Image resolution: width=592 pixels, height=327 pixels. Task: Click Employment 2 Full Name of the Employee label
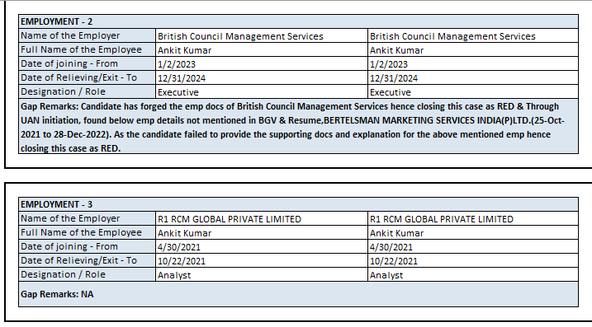(x=87, y=49)
